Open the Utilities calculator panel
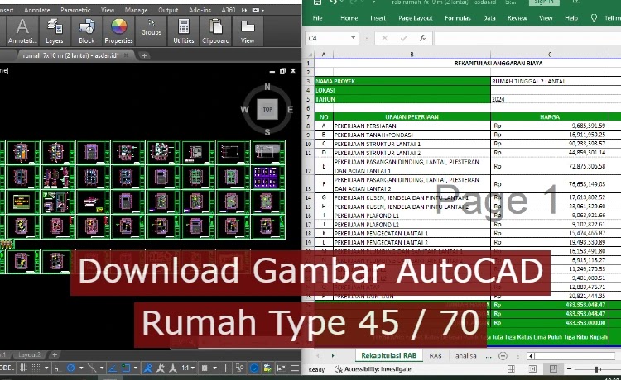Screen dimensions: 621x380 (x=183, y=31)
